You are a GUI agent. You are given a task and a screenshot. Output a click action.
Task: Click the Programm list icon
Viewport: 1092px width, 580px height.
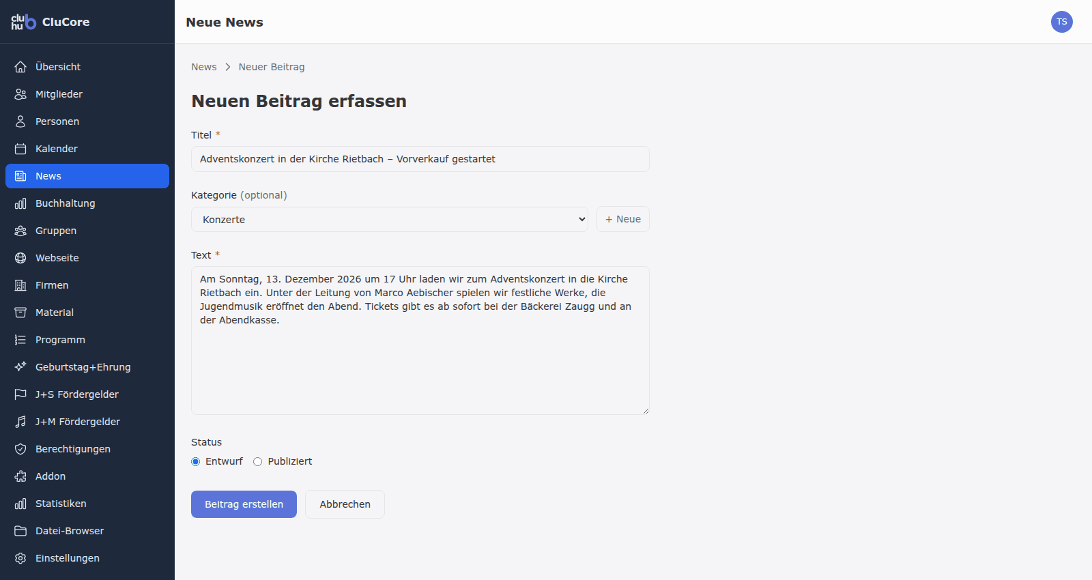20,340
